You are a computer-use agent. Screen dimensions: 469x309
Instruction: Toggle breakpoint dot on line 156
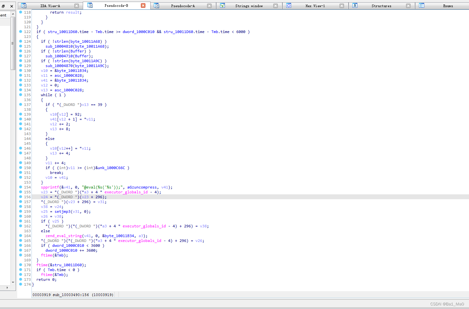(x=20, y=197)
